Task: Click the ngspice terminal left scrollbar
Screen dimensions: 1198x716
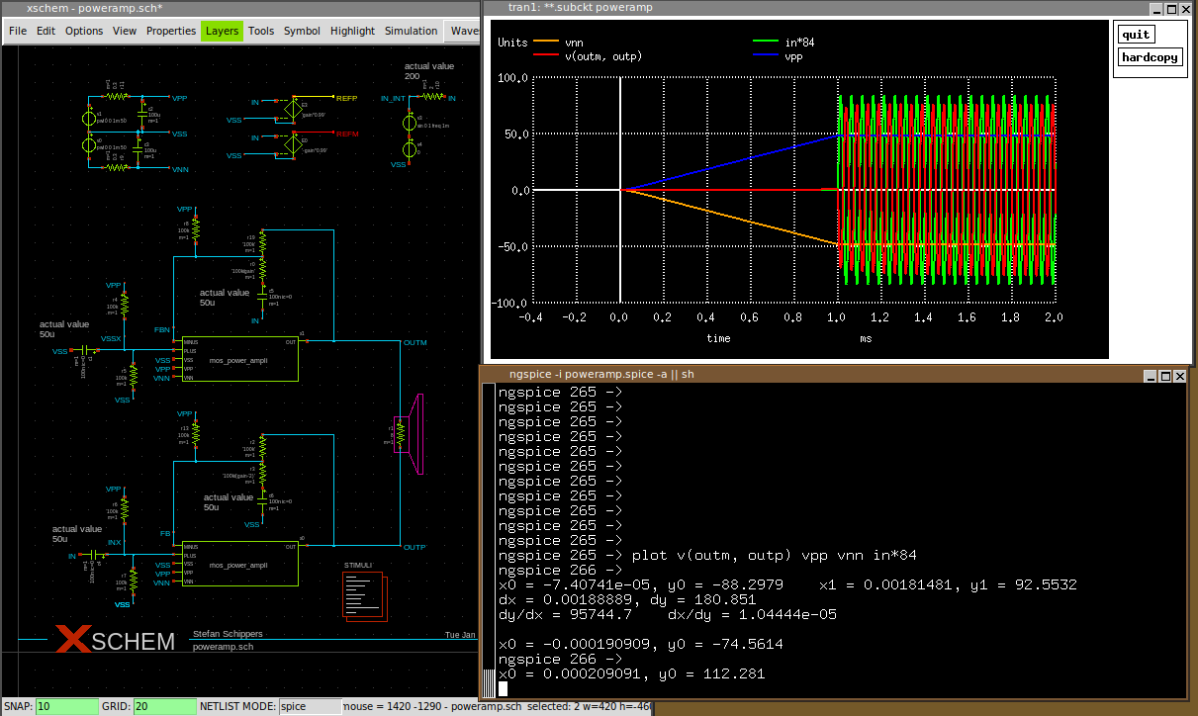Action: click(489, 534)
